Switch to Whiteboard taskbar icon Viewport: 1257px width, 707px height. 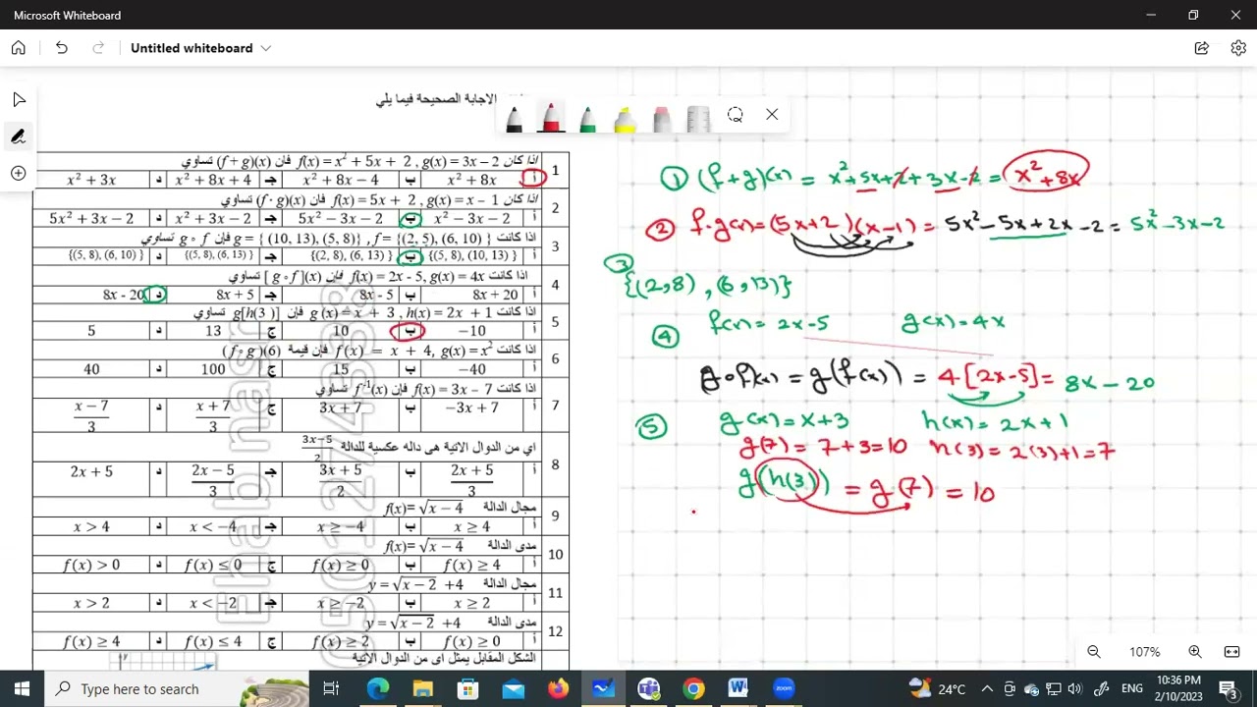pyautogui.click(x=603, y=688)
